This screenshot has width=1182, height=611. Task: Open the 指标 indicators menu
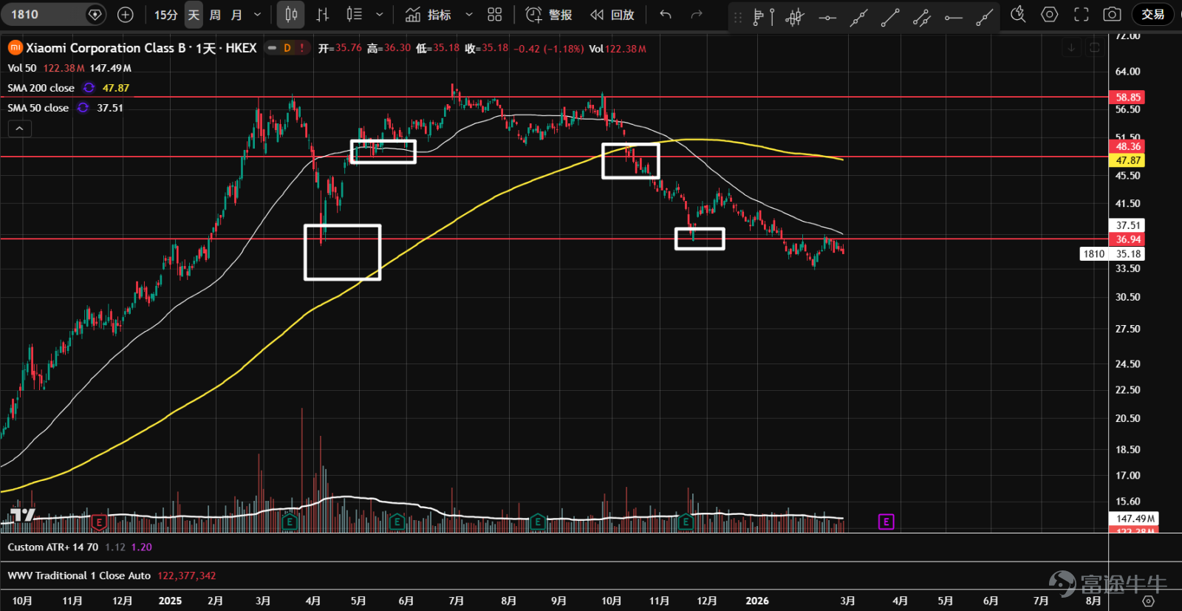tap(429, 15)
